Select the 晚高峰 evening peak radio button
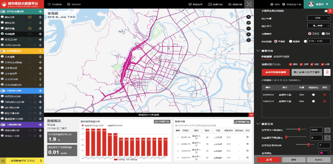The height and width of the screenshot is (164, 333). (x=291, y=42)
